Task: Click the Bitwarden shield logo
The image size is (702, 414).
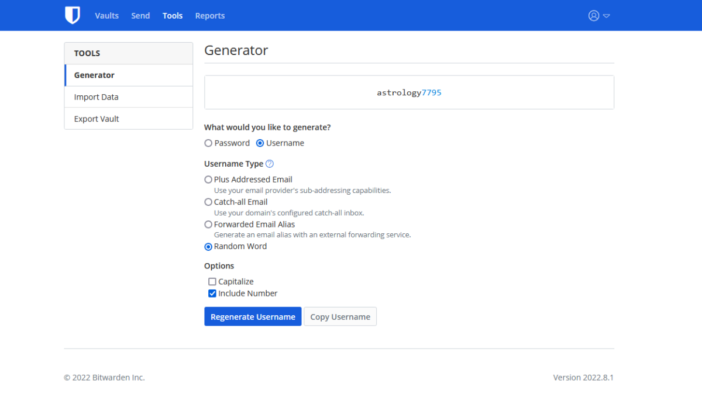Action: 72,15
